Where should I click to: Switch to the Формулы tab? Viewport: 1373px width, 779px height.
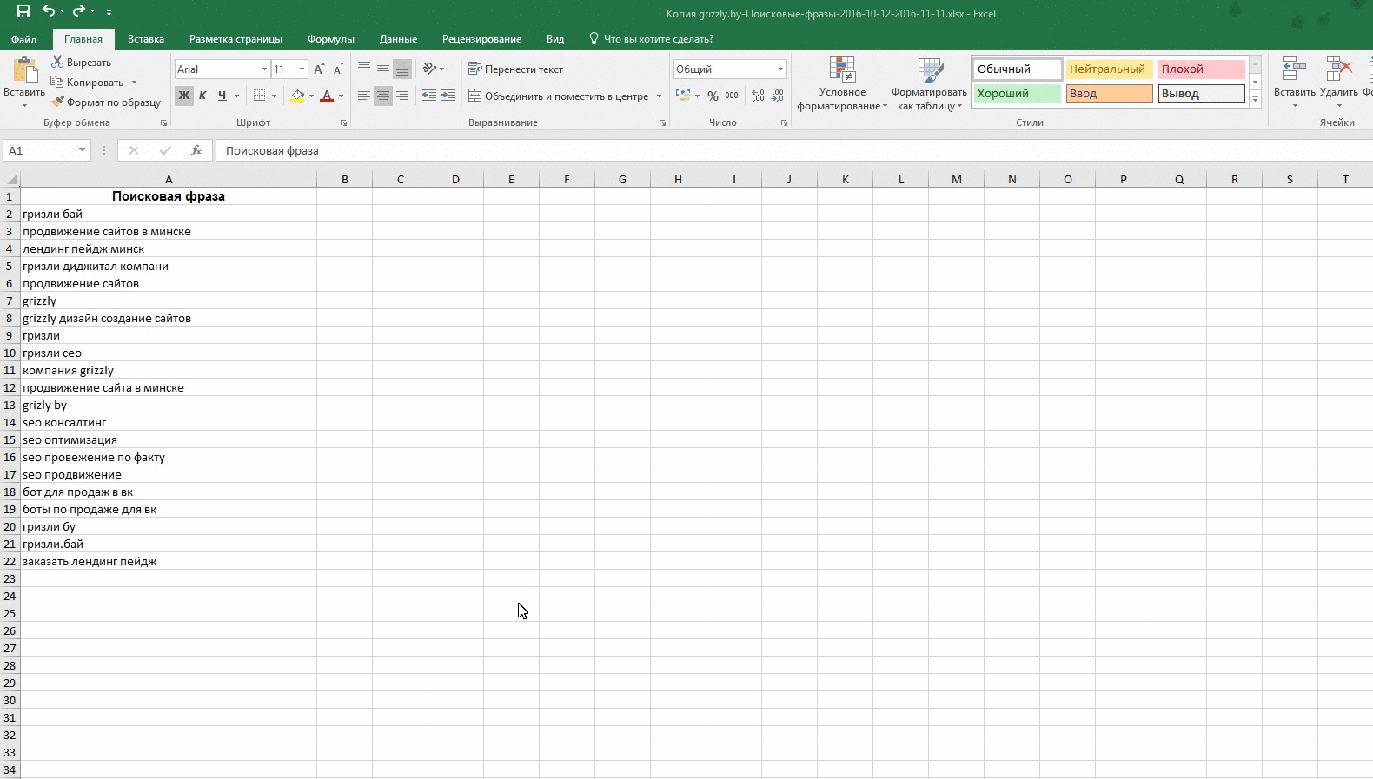coord(330,39)
